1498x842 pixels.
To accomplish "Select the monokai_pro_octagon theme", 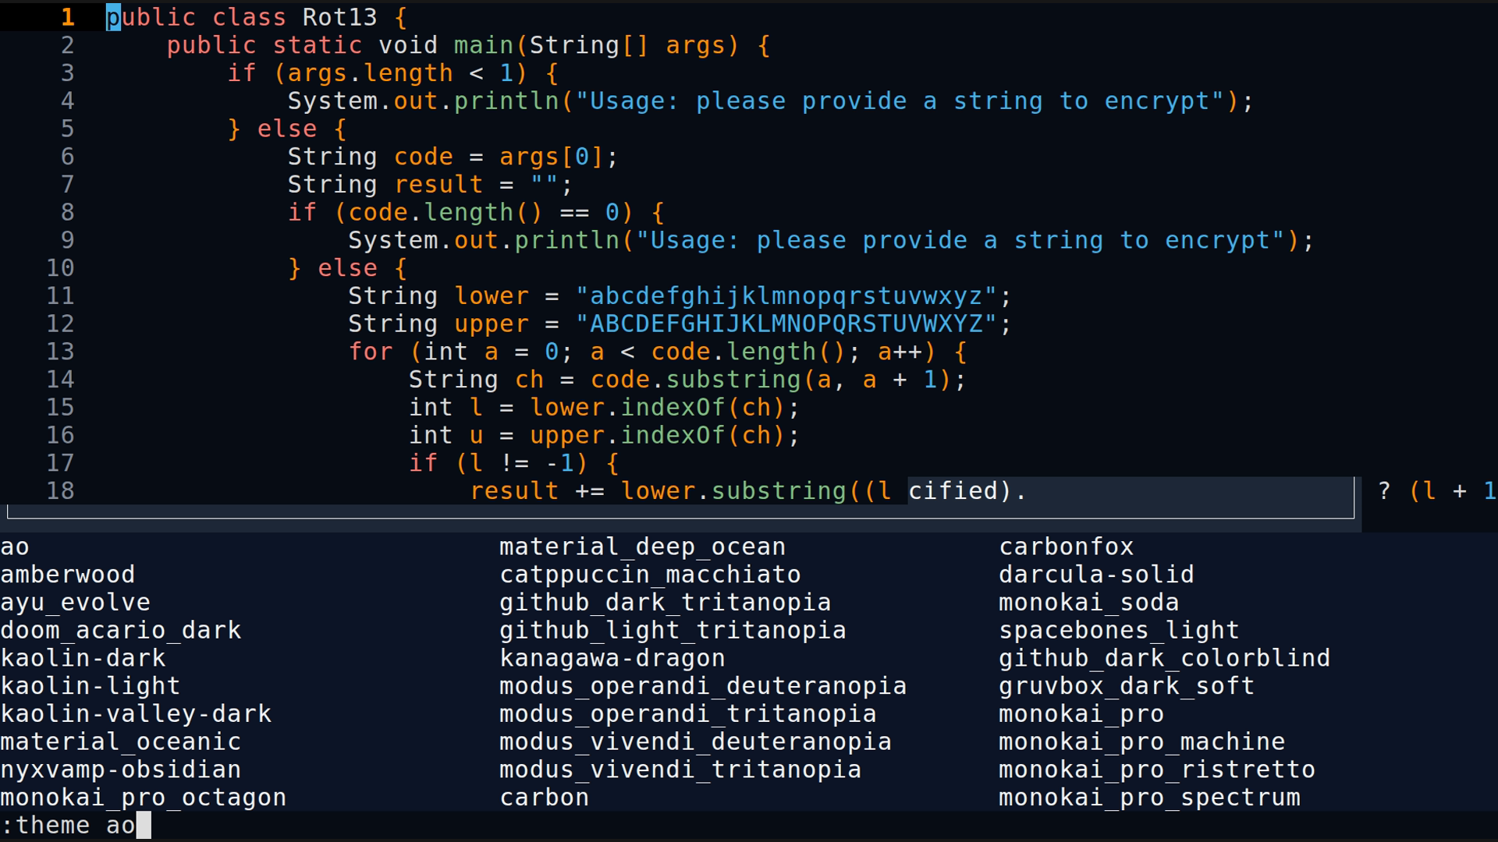I will click(143, 797).
